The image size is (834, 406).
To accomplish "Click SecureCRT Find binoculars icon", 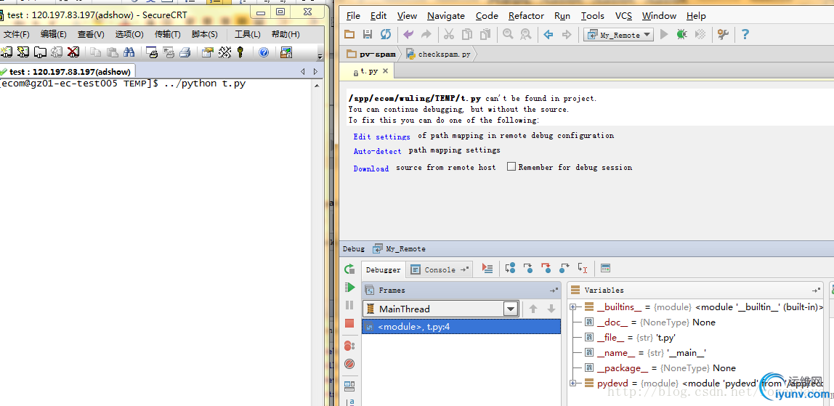I will (129, 52).
